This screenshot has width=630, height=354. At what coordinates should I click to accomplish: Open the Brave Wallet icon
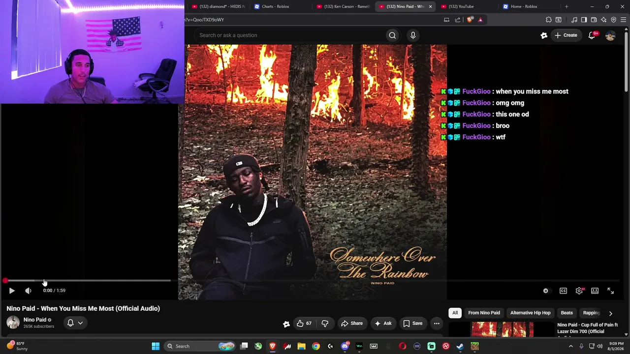pyautogui.click(x=594, y=20)
